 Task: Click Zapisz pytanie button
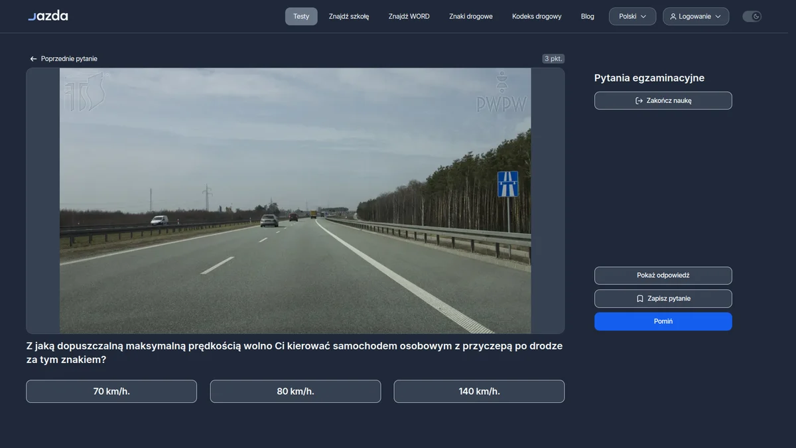[x=663, y=299]
